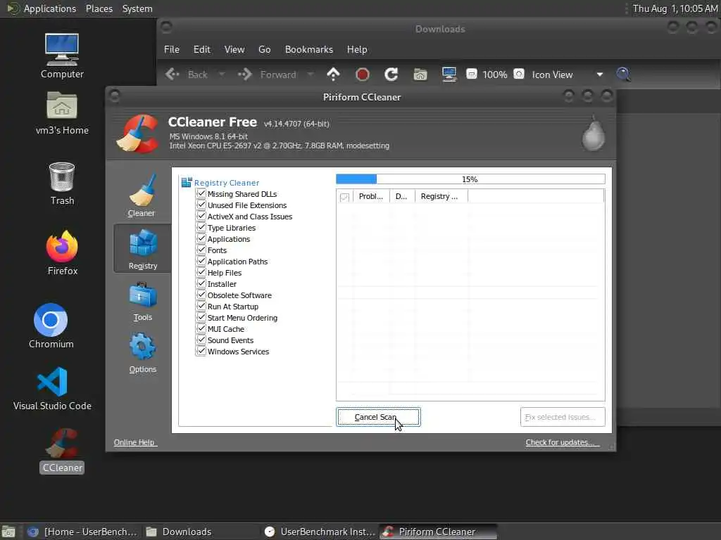The image size is (721, 540).
Task: Toggle Application Paths checkbox
Action: click(x=201, y=261)
